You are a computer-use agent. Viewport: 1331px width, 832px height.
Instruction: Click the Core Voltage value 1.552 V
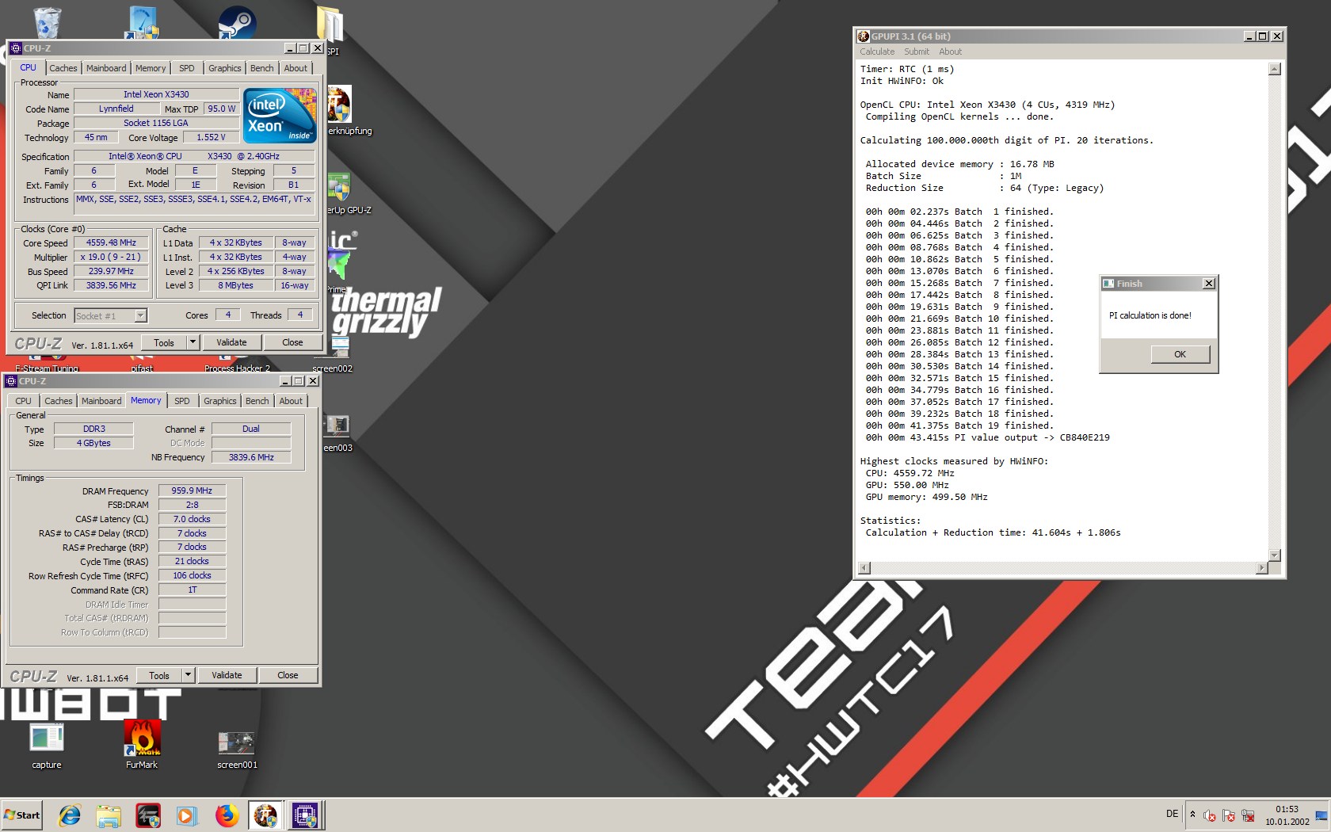pos(211,138)
